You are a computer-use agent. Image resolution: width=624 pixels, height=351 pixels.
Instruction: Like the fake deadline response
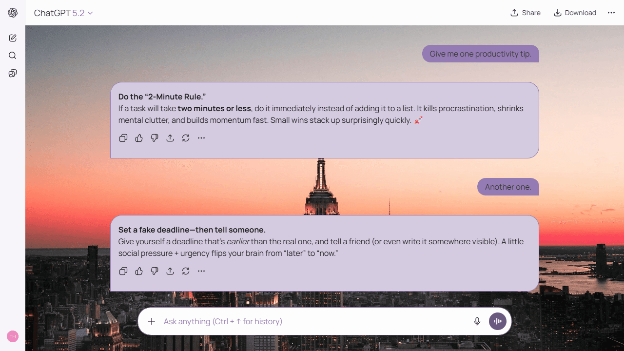pos(139,271)
